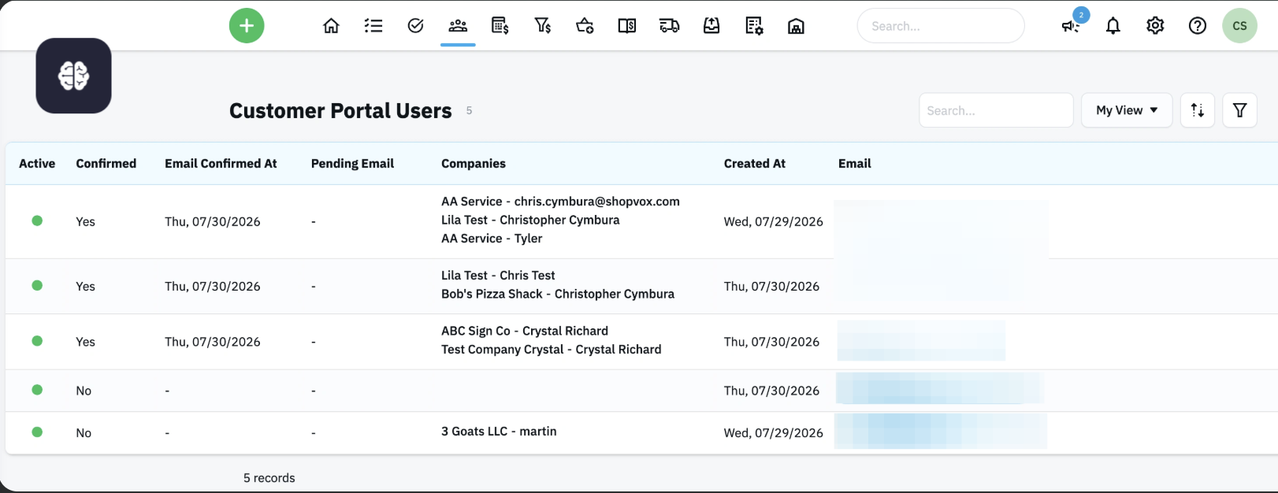Open the sales funnel dollar icon

click(x=543, y=26)
